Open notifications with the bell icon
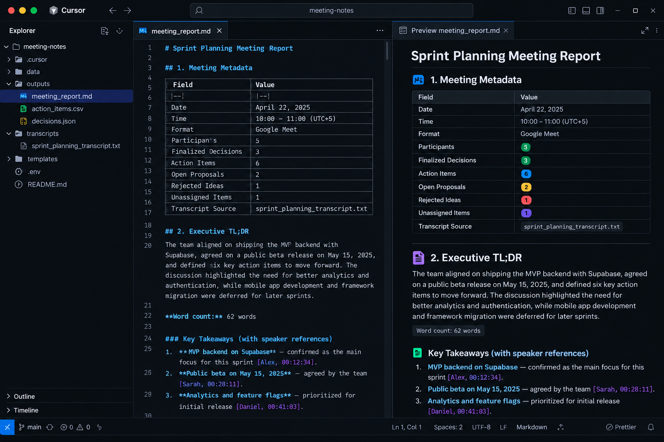 651,427
